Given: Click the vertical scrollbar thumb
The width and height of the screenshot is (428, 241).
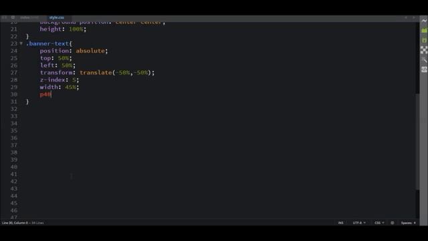Looking at the screenshot, I should pos(417,141).
